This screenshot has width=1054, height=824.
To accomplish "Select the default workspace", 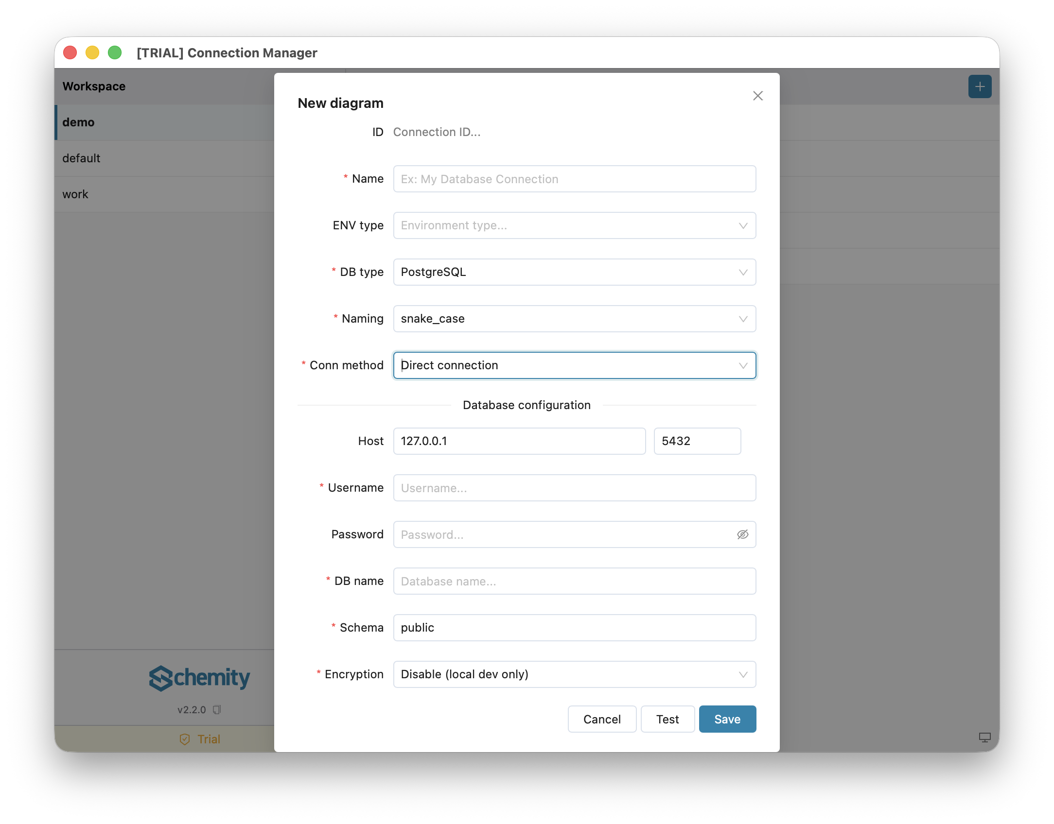I will coord(164,158).
